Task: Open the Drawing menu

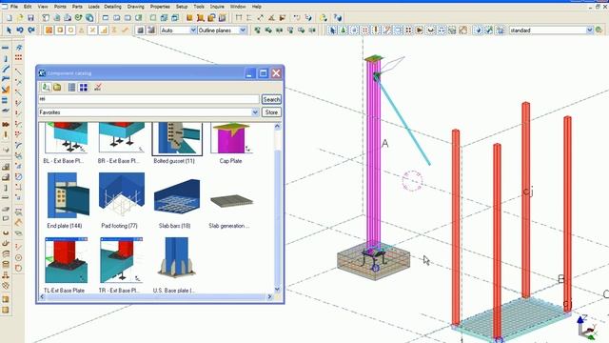Action: 135,7
